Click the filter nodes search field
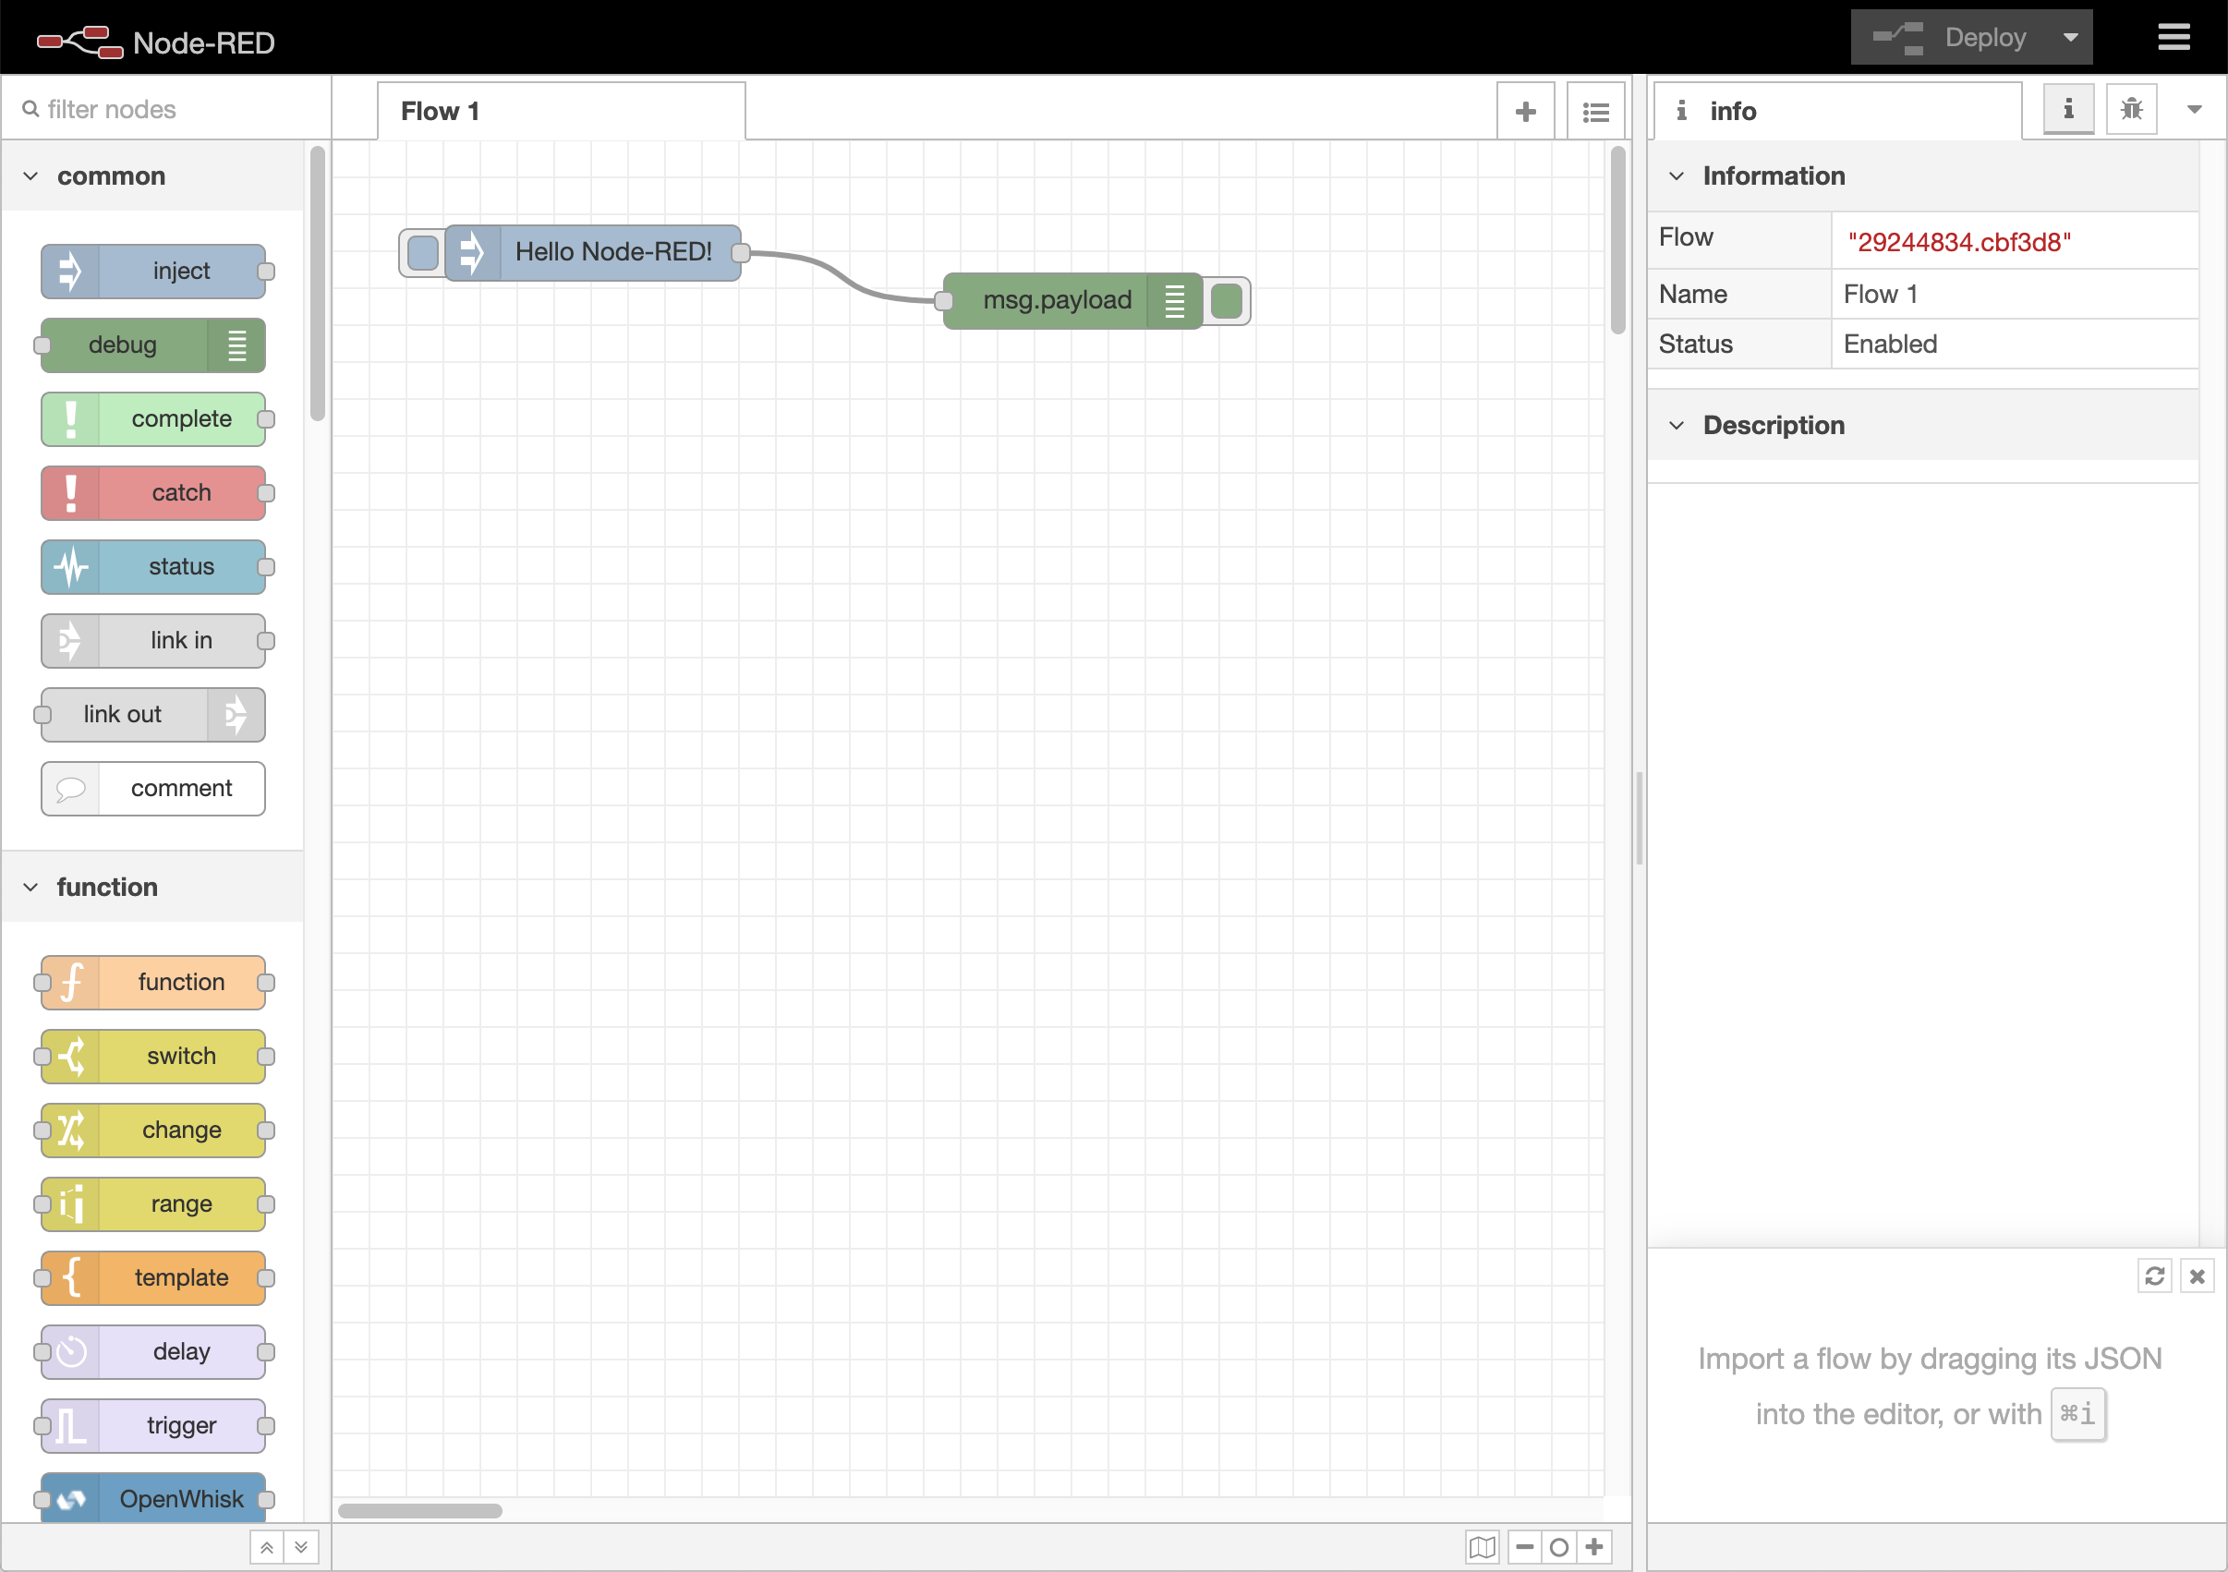This screenshot has width=2228, height=1572. click(165, 110)
